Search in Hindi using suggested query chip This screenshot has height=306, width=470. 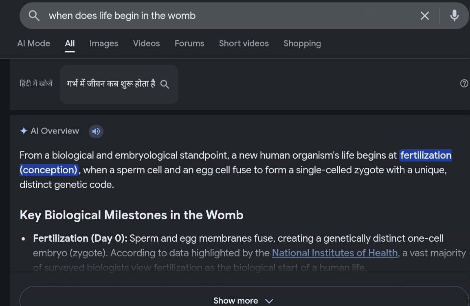coord(119,84)
